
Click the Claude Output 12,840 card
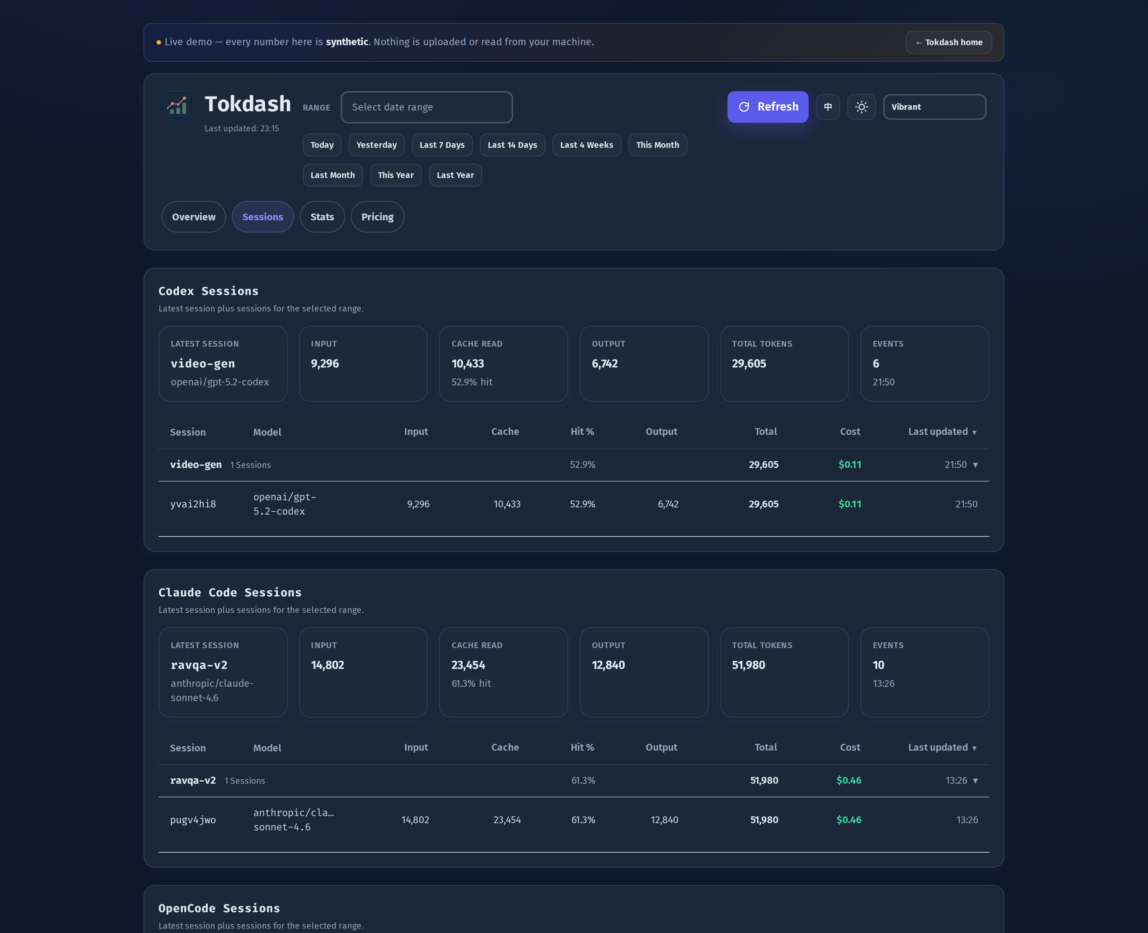(644, 672)
